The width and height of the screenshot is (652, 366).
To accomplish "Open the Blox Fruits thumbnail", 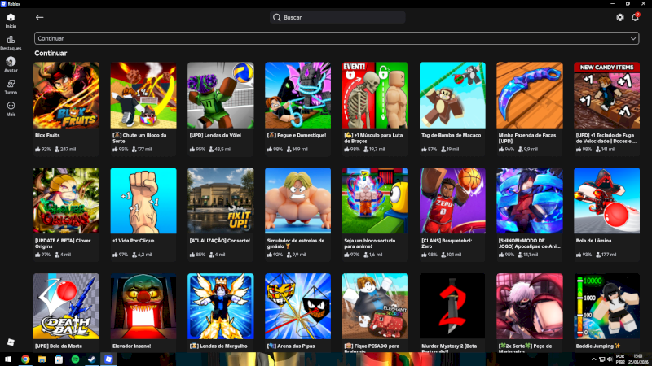I will pyautogui.click(x=66, y=95).
